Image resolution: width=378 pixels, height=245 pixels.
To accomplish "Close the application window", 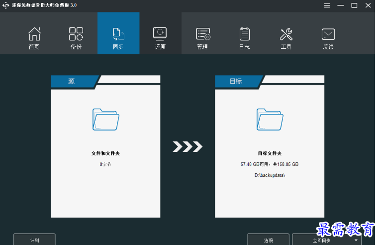I will coord(368,5).
